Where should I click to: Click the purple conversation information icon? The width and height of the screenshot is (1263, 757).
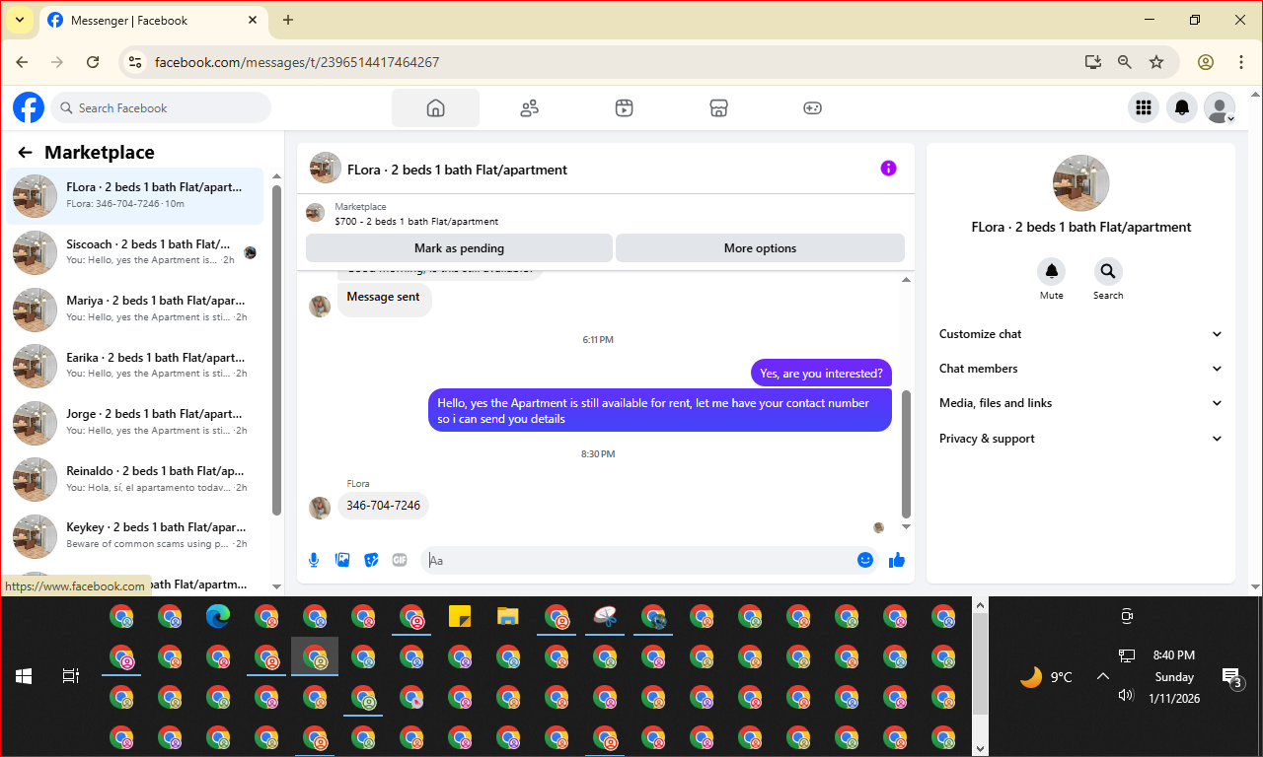(888, 169)
